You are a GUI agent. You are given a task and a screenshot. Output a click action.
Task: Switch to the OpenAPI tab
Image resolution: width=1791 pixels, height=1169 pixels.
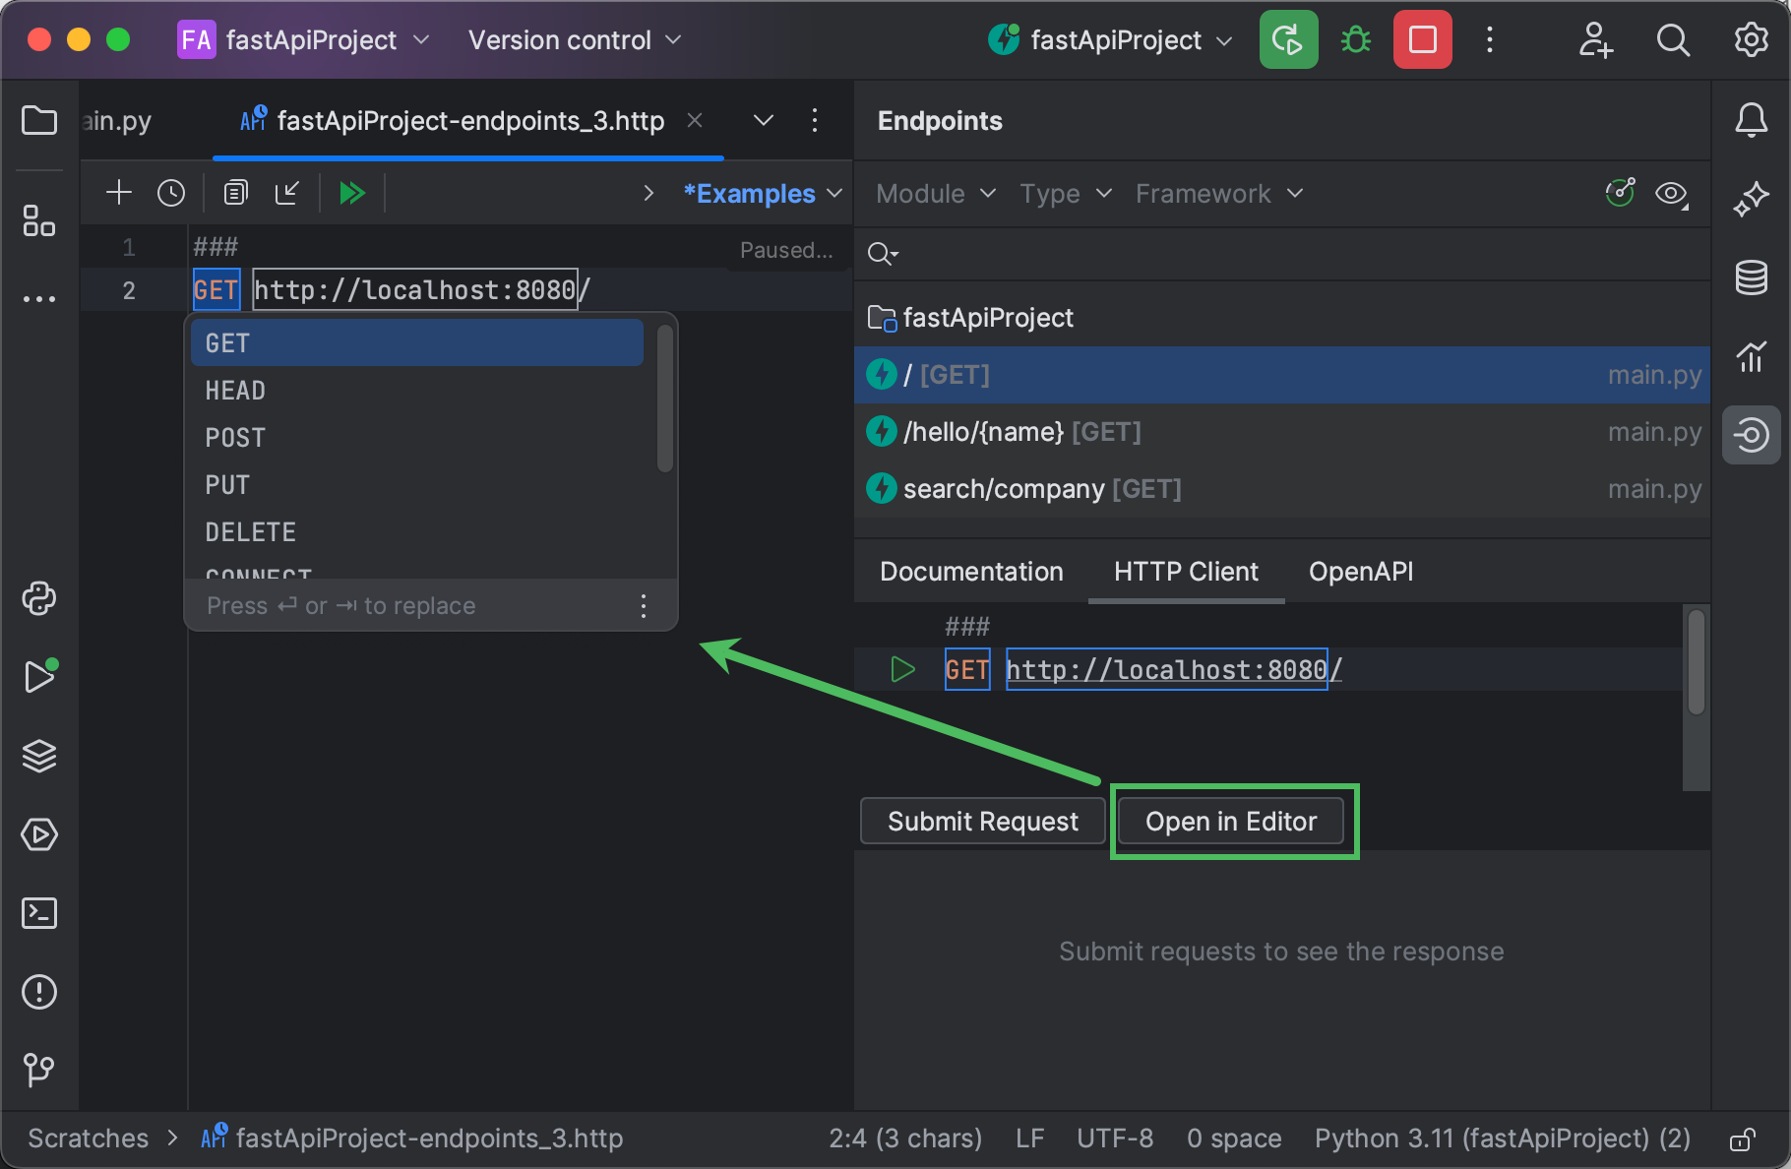1360,571
